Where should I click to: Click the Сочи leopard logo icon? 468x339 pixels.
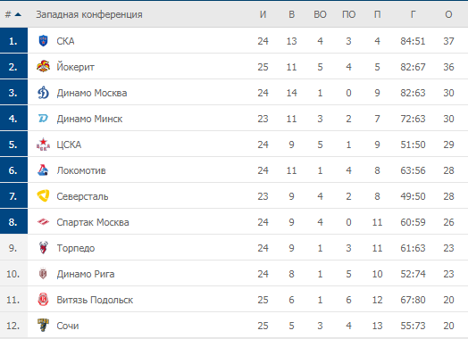pos(43,325)
